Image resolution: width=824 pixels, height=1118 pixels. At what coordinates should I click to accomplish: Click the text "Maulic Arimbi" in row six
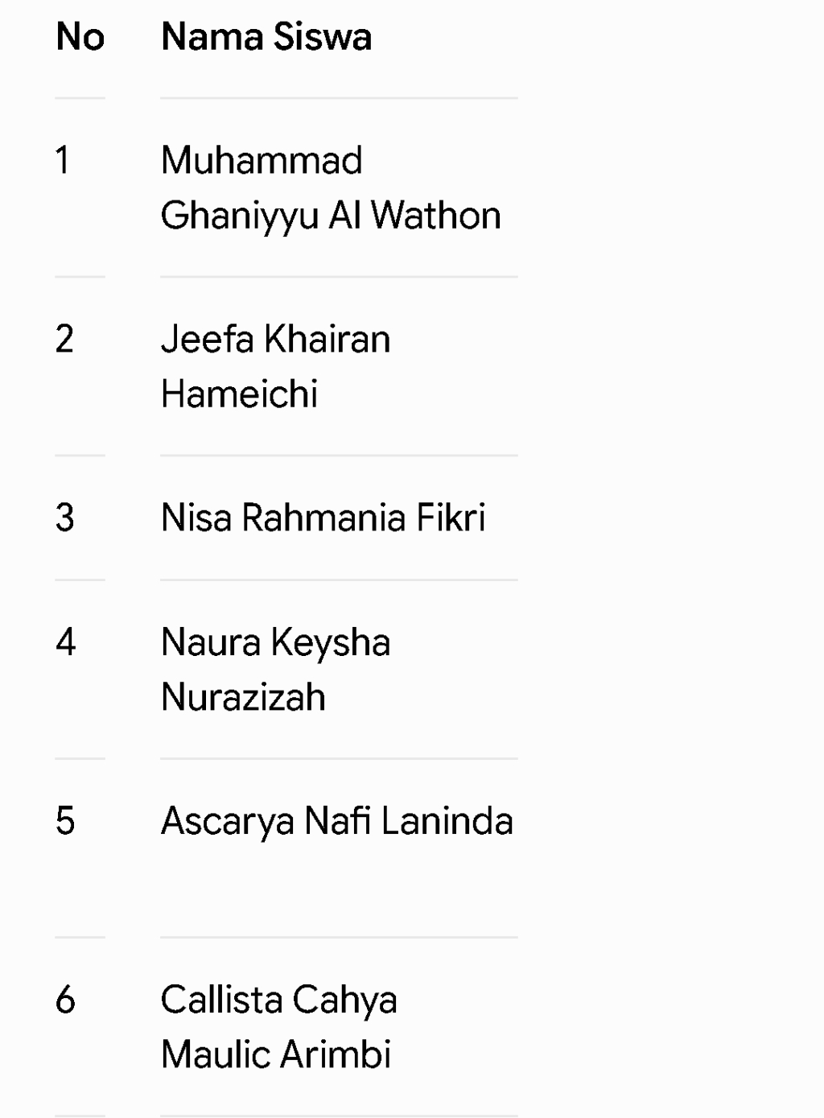276,1054
